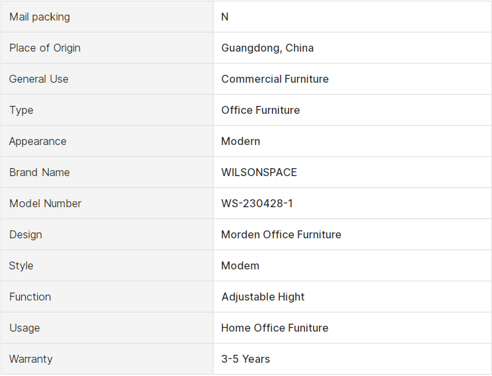Image resolution: width=492 pixels, height=376 pixels.
Task: Select the 'WILSONSPACE' brand name value
Action: coord(259,172)
